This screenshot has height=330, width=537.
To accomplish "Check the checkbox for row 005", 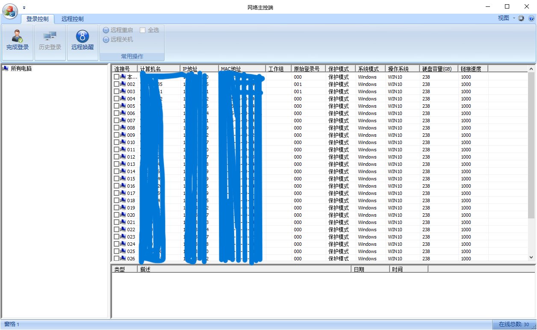I will click(116, 106).
